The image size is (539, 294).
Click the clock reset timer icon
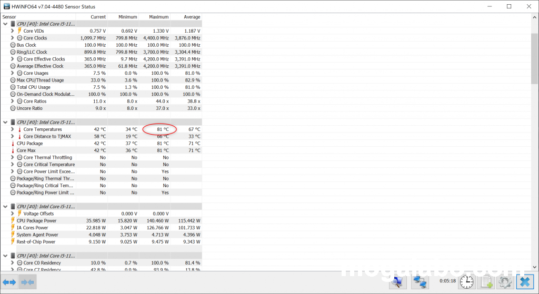[466, 282]
